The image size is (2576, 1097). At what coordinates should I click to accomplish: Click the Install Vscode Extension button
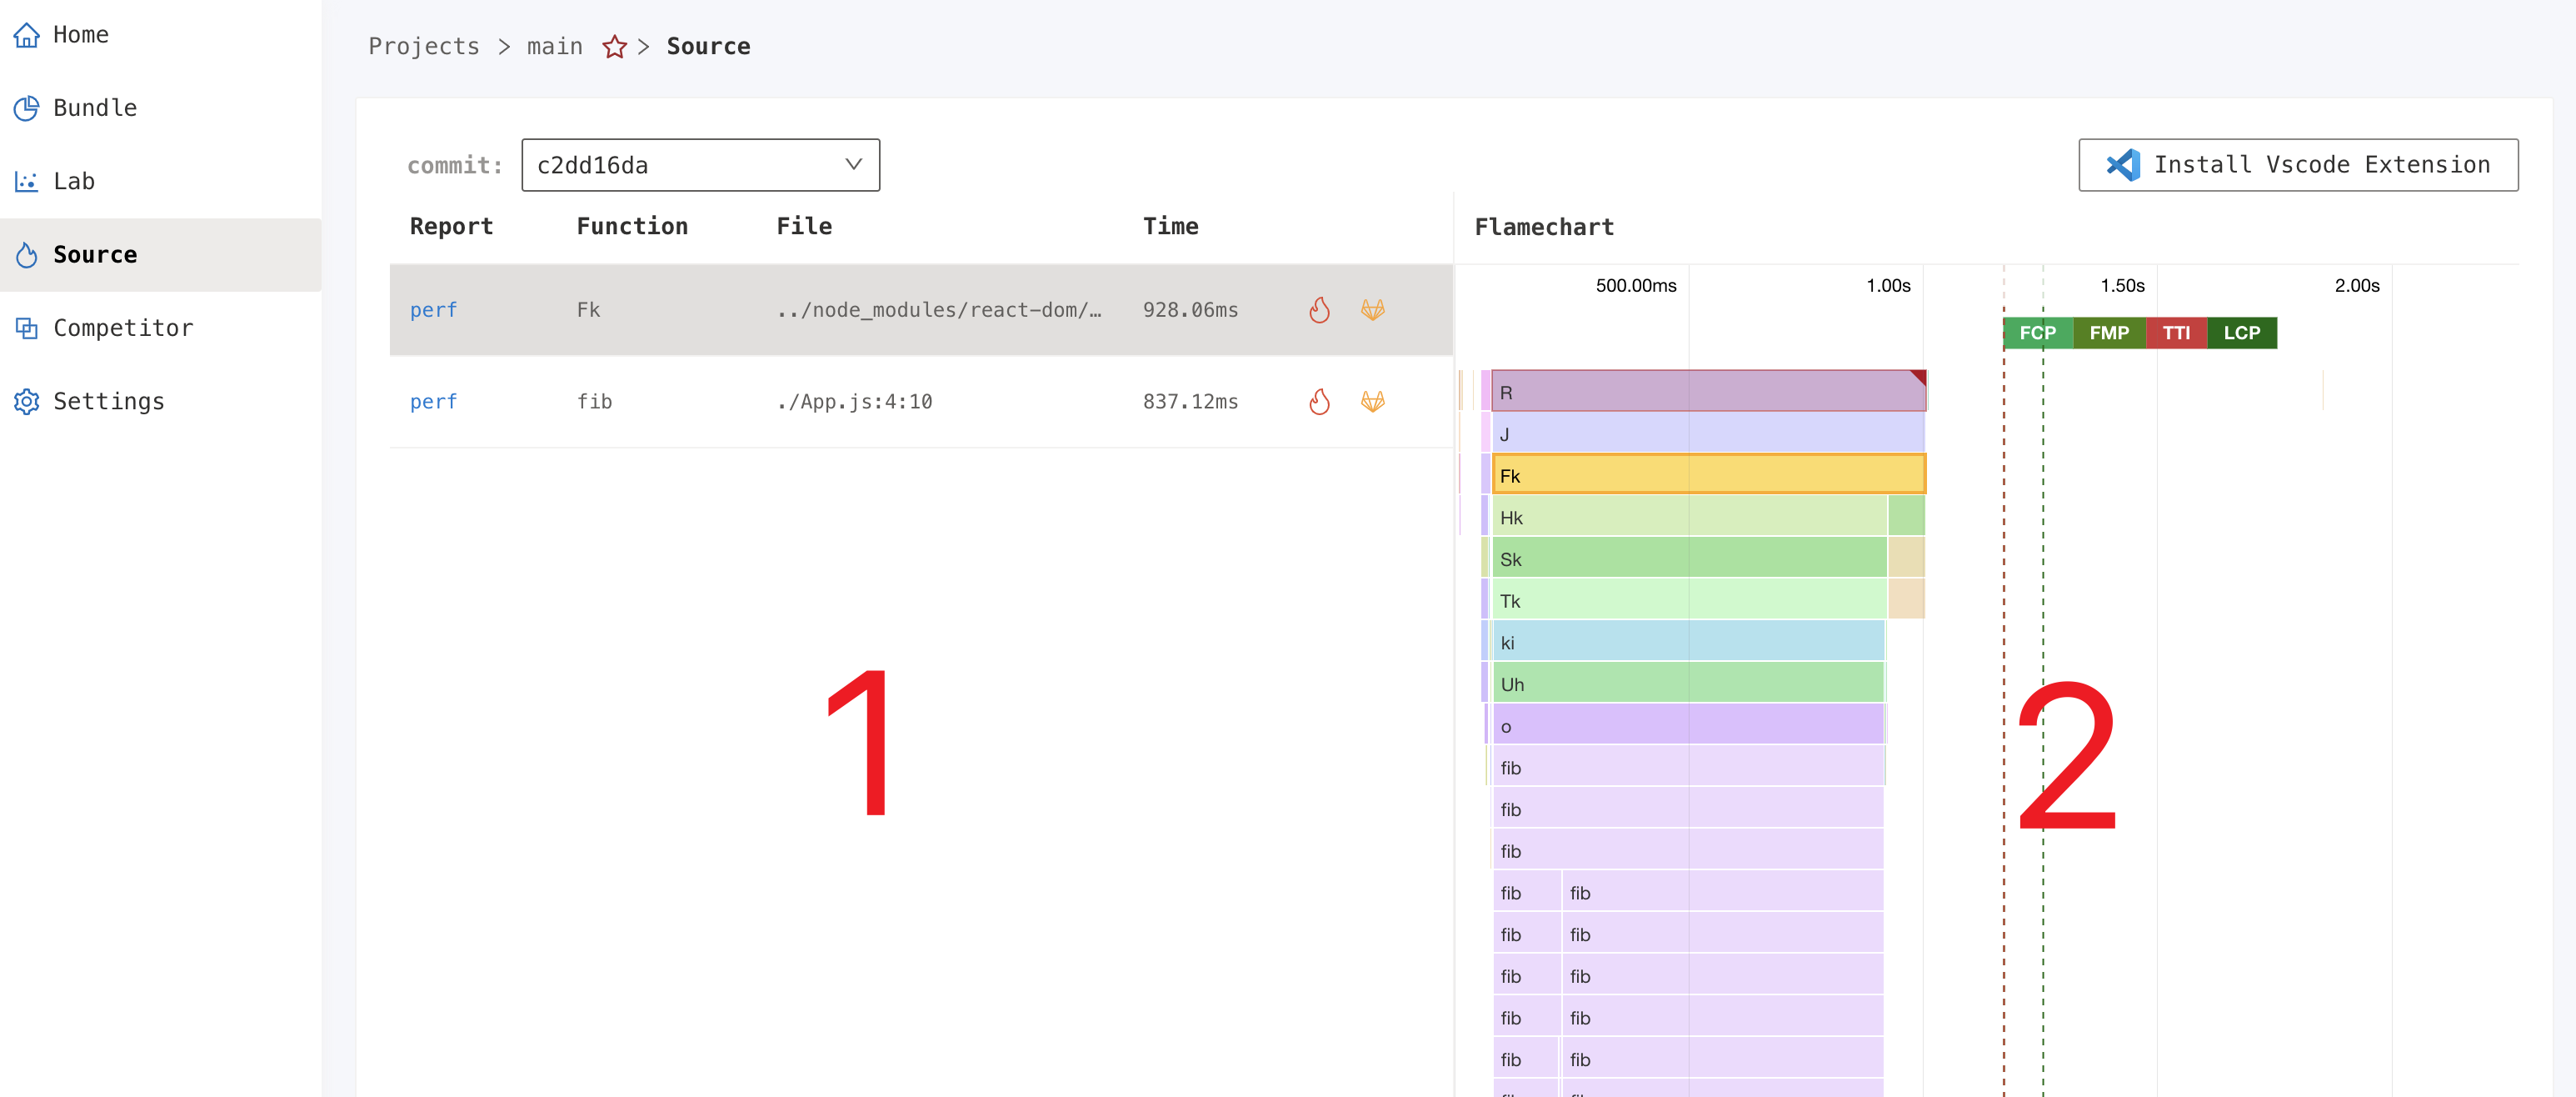tap(2299, 163)
